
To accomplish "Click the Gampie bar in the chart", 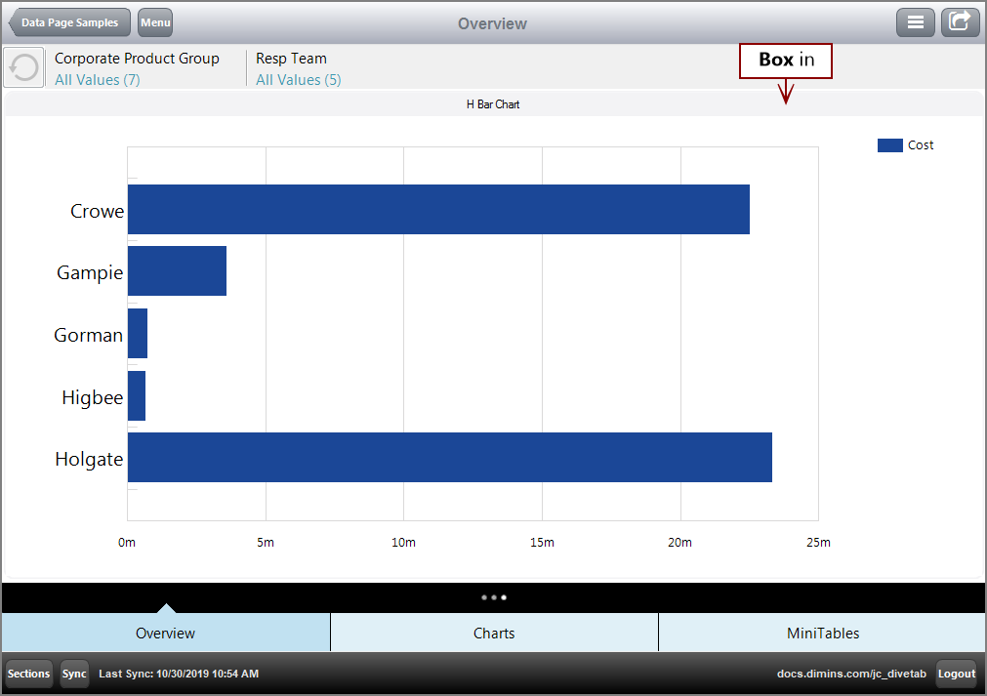I will click(x=176, y=270).
